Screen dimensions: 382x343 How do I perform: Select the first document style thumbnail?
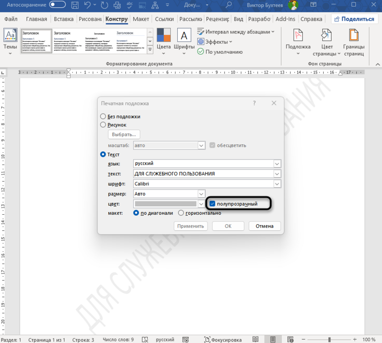point(37,41)
